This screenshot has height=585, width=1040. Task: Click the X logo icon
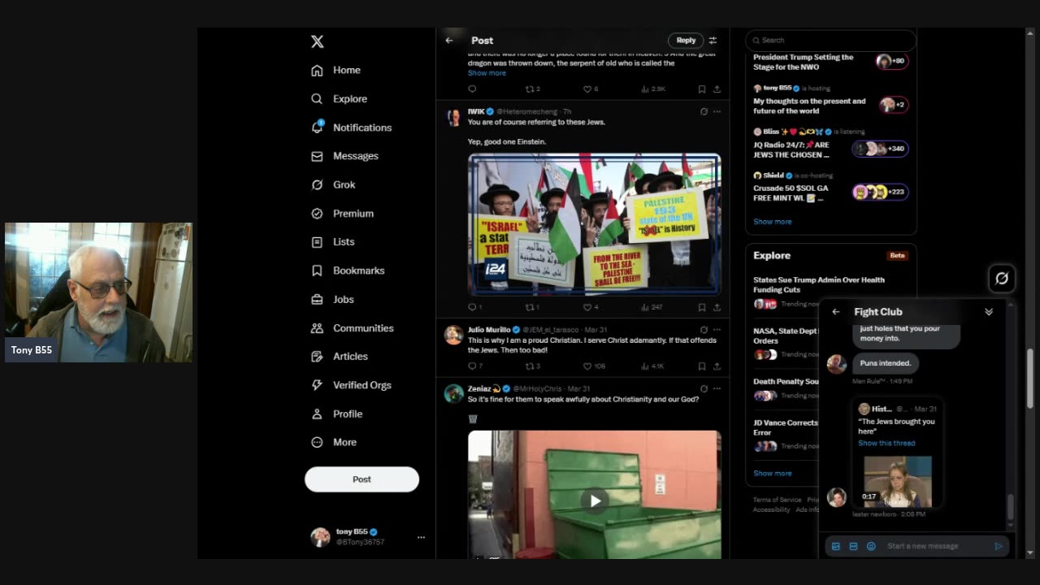point(317,41)
